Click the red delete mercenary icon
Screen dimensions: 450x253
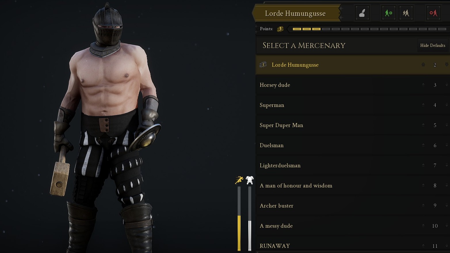tap(433, 13)
